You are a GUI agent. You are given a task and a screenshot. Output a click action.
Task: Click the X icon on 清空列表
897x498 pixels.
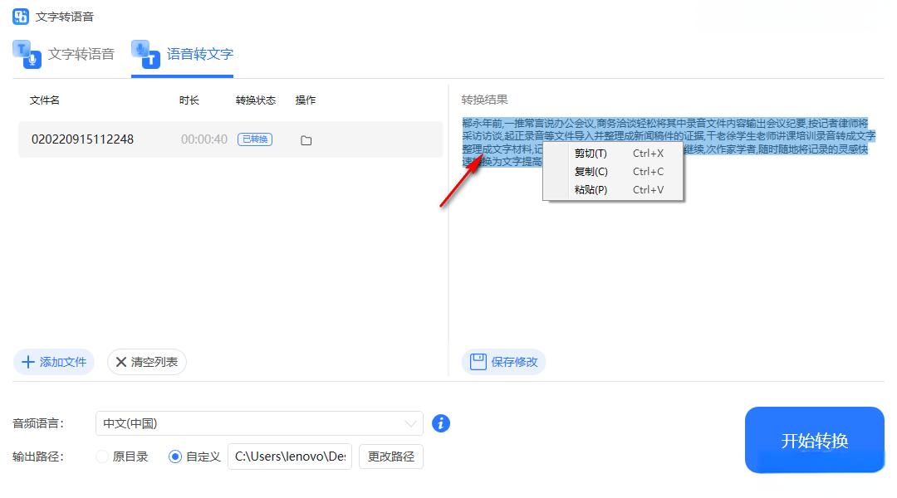121,362
